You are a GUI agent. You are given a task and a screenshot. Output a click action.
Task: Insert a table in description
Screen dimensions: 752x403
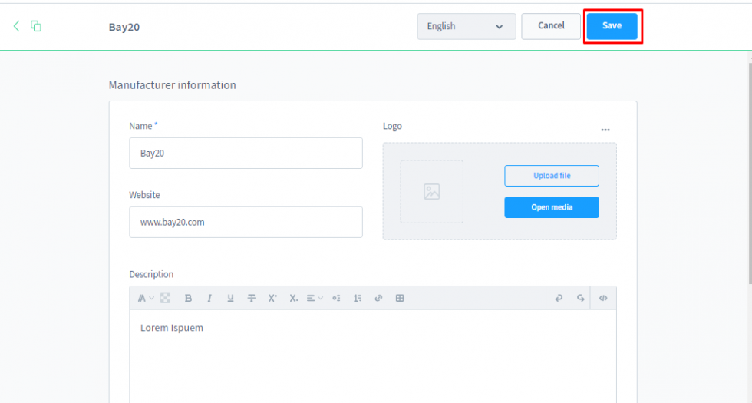pyautogui.click(x=400, y=298)
